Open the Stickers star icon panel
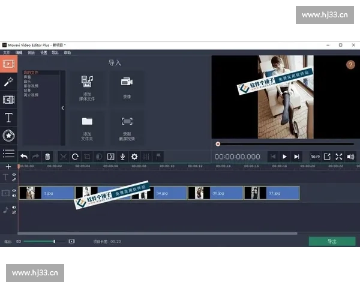This screenshot has width=360, height=288. tap(8, 136)
